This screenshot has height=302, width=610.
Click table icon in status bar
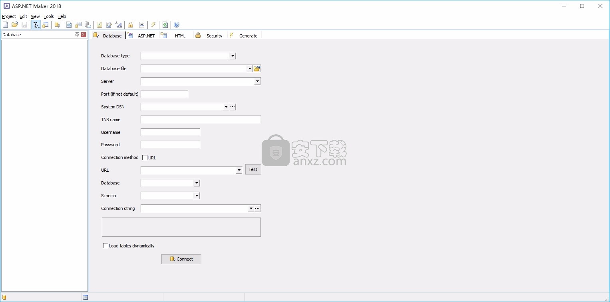pos(85,297)
